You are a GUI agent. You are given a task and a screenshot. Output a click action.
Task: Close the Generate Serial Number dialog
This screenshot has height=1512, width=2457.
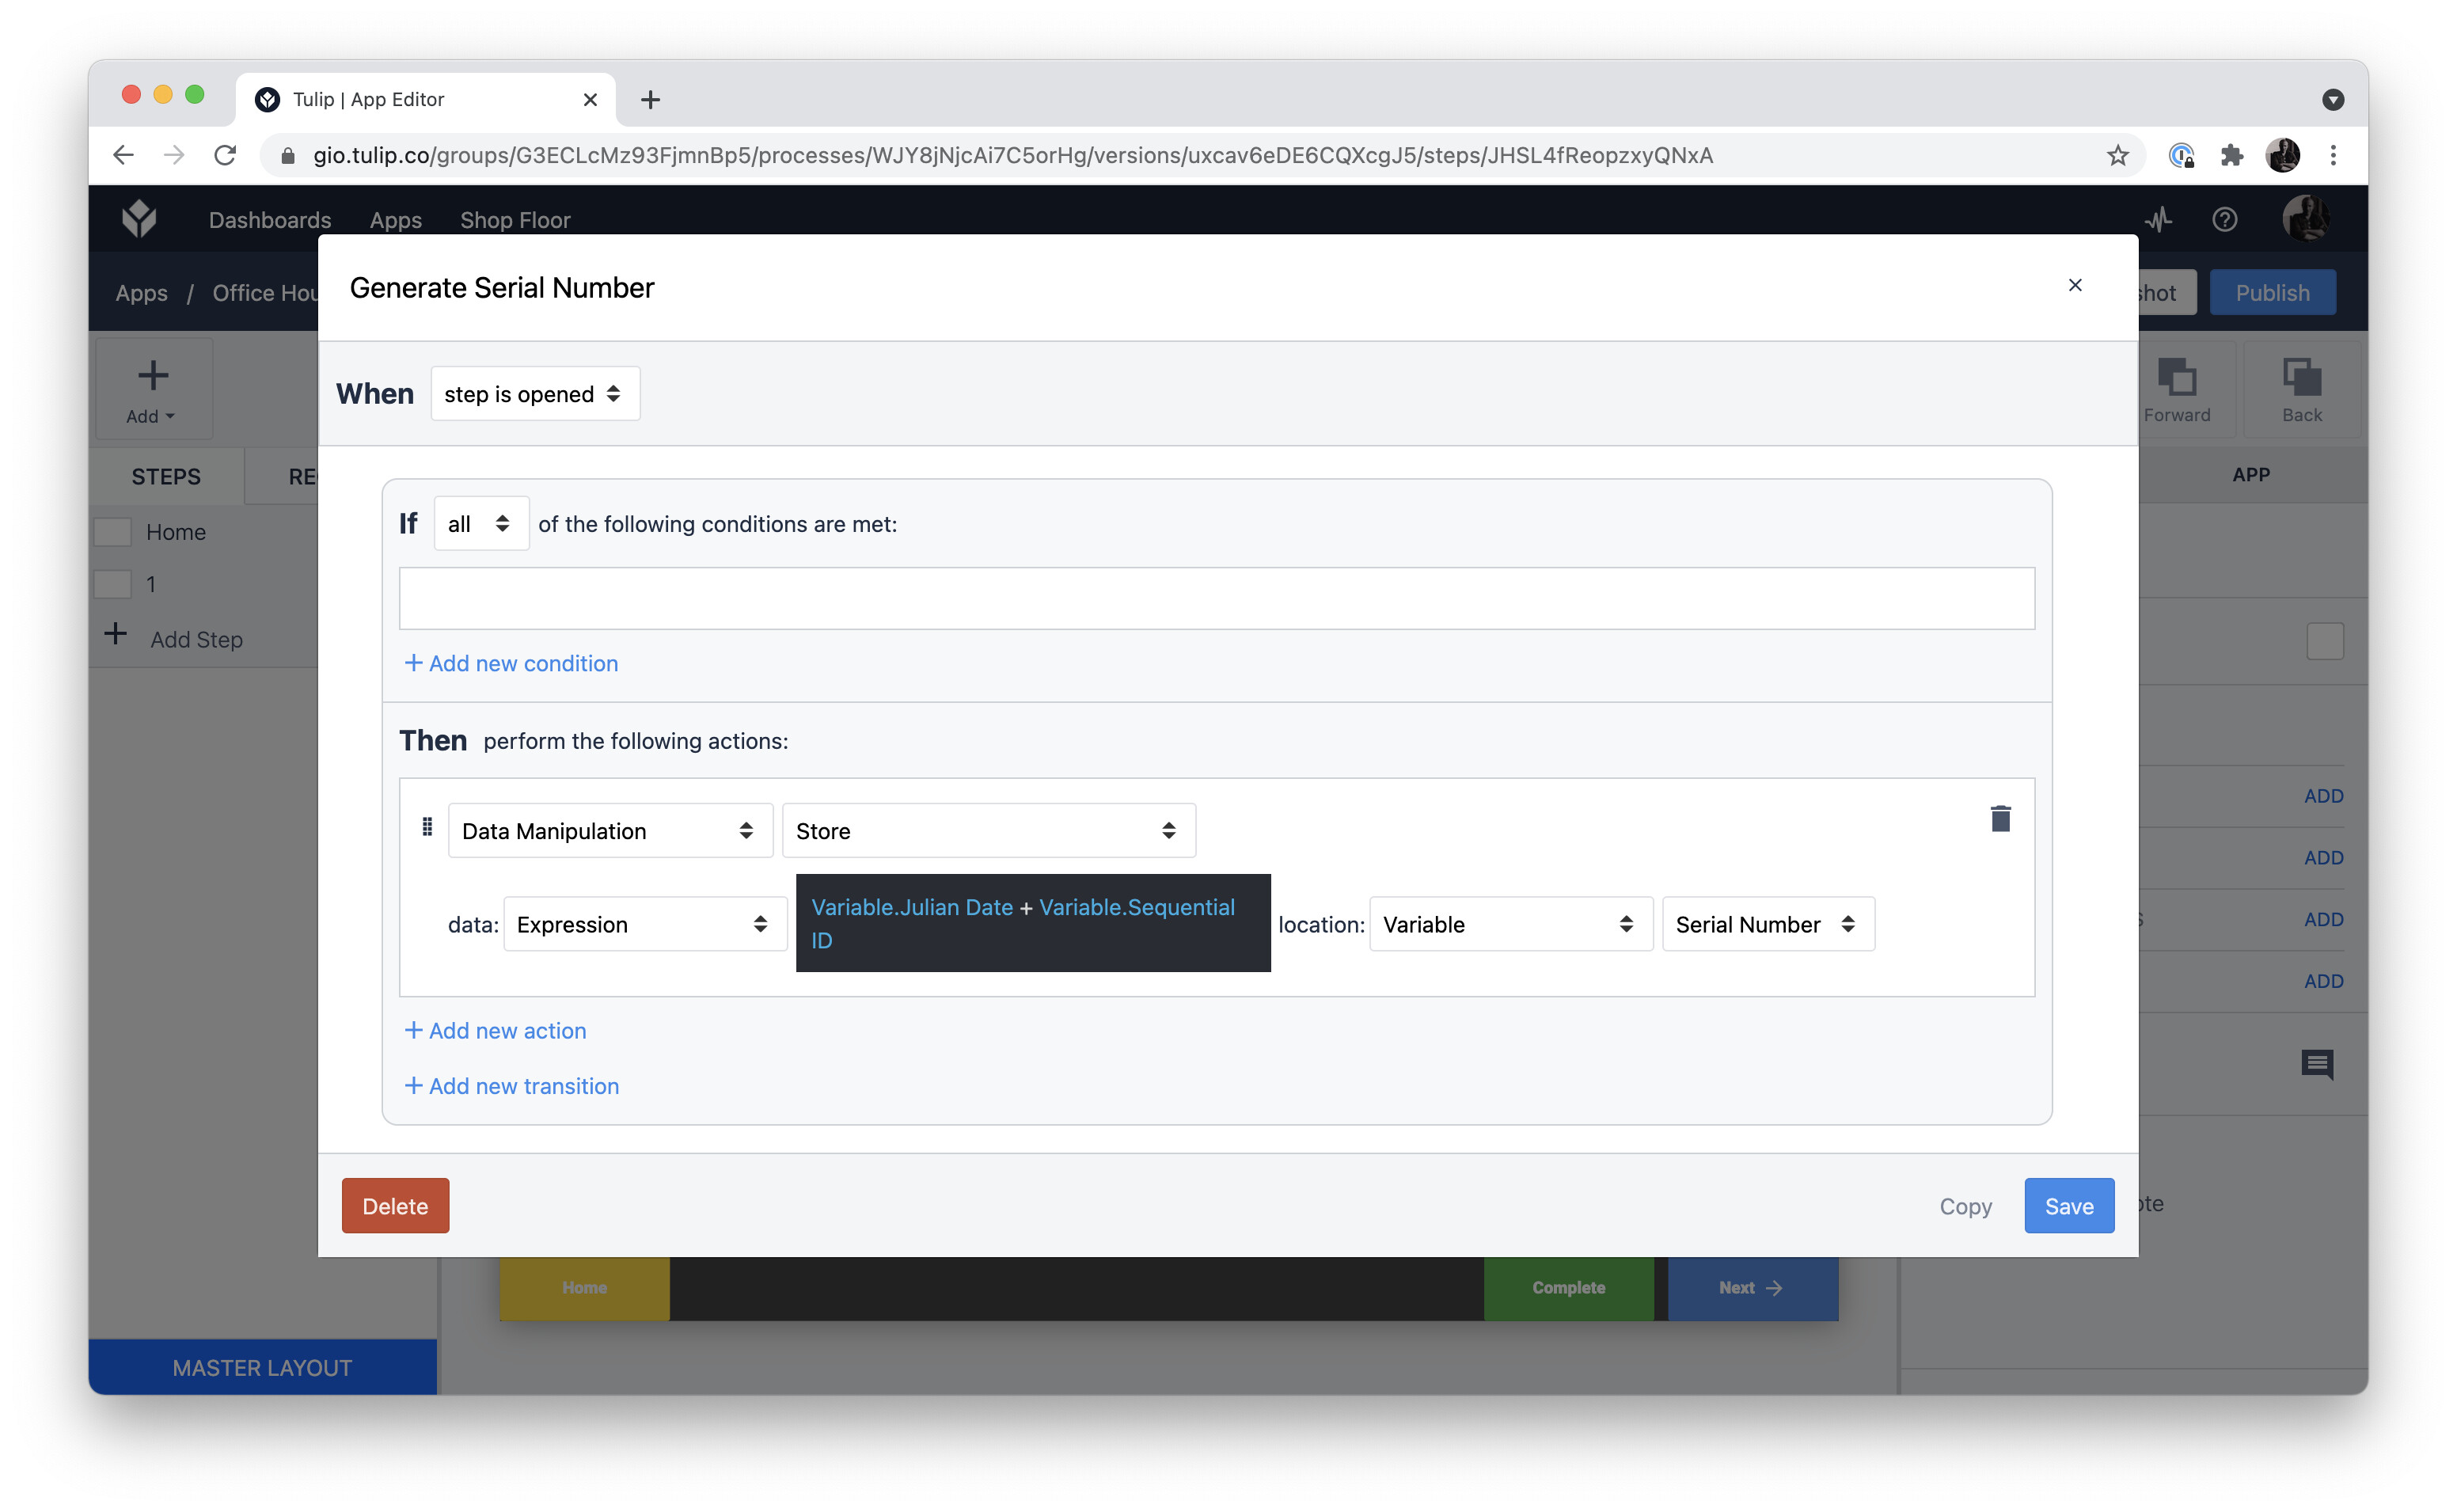2074,286
